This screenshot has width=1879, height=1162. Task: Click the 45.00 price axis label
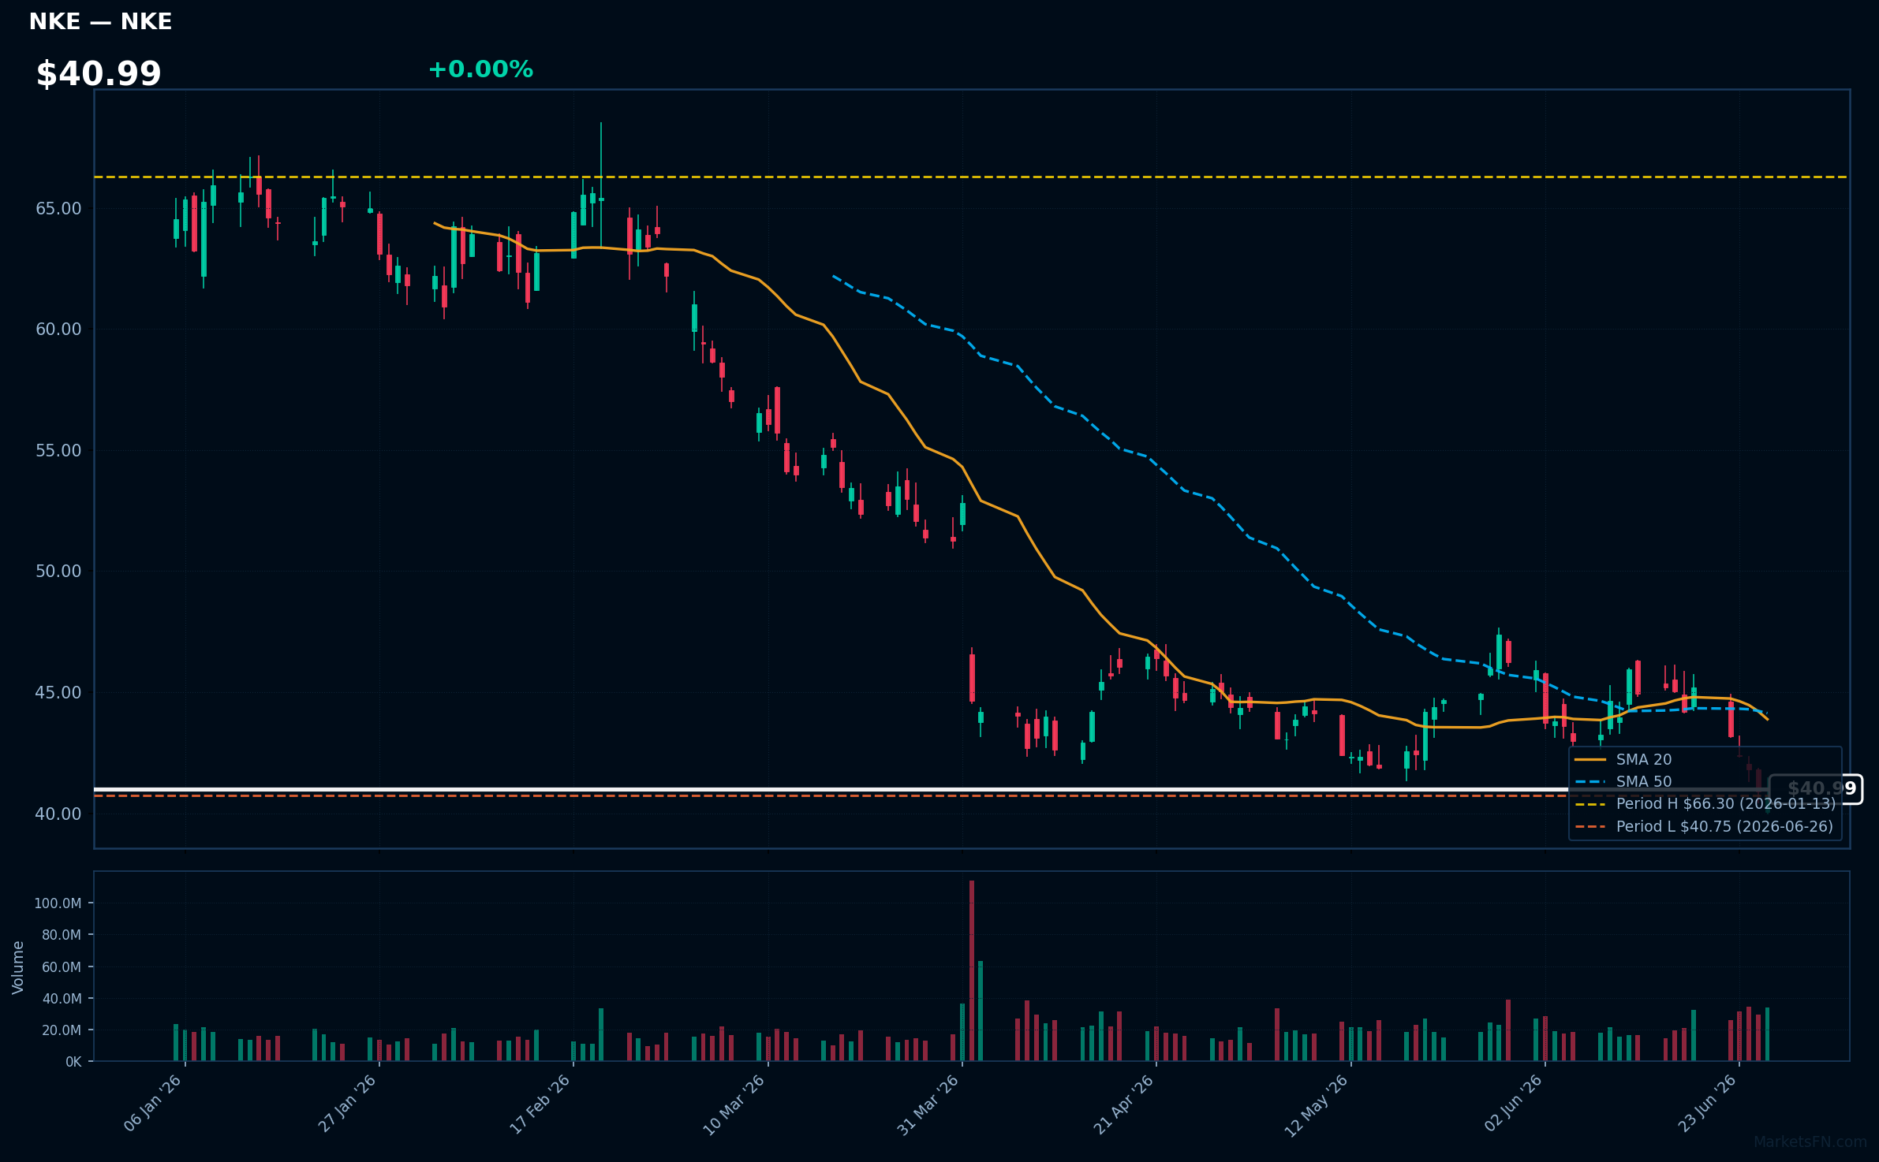click(58, 693)
